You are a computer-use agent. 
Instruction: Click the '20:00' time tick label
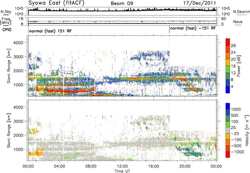point(185,166)
